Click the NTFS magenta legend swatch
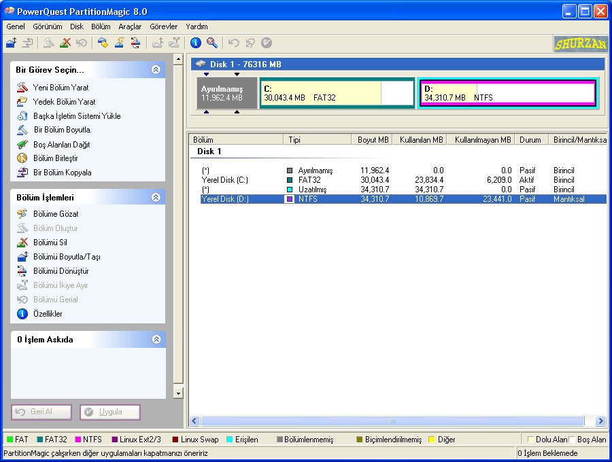This screenshot has width=612, height=462. click(78, 440)
